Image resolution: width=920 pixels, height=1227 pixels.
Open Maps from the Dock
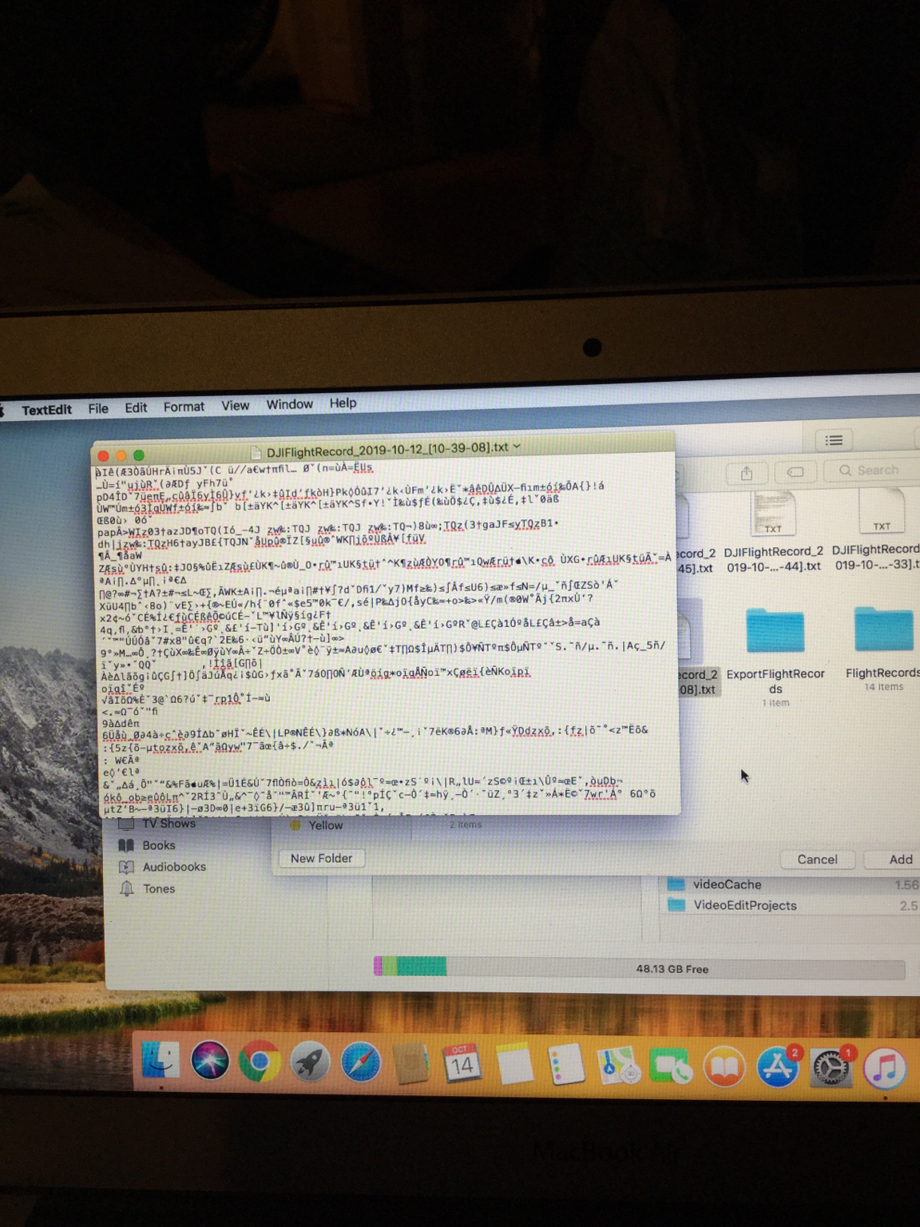(618, 1066)
